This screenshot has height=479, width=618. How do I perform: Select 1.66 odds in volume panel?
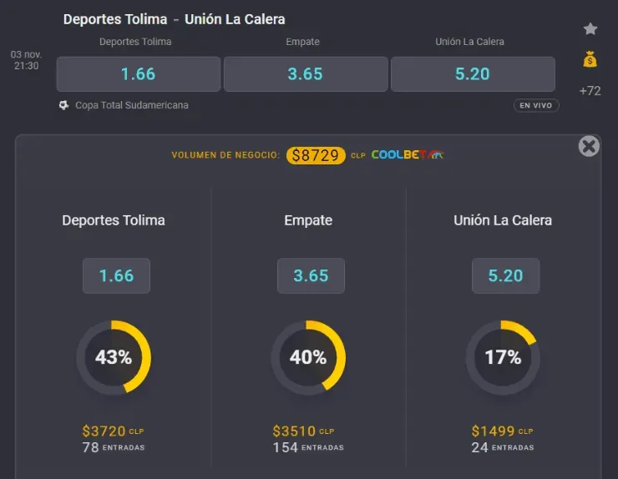coord(116,276)
